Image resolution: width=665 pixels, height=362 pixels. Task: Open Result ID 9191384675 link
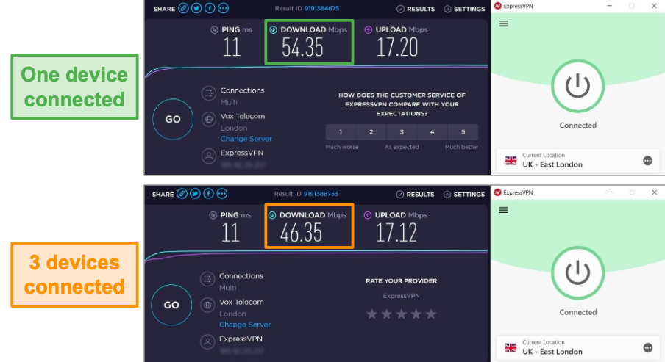click(x=321, y=8)
